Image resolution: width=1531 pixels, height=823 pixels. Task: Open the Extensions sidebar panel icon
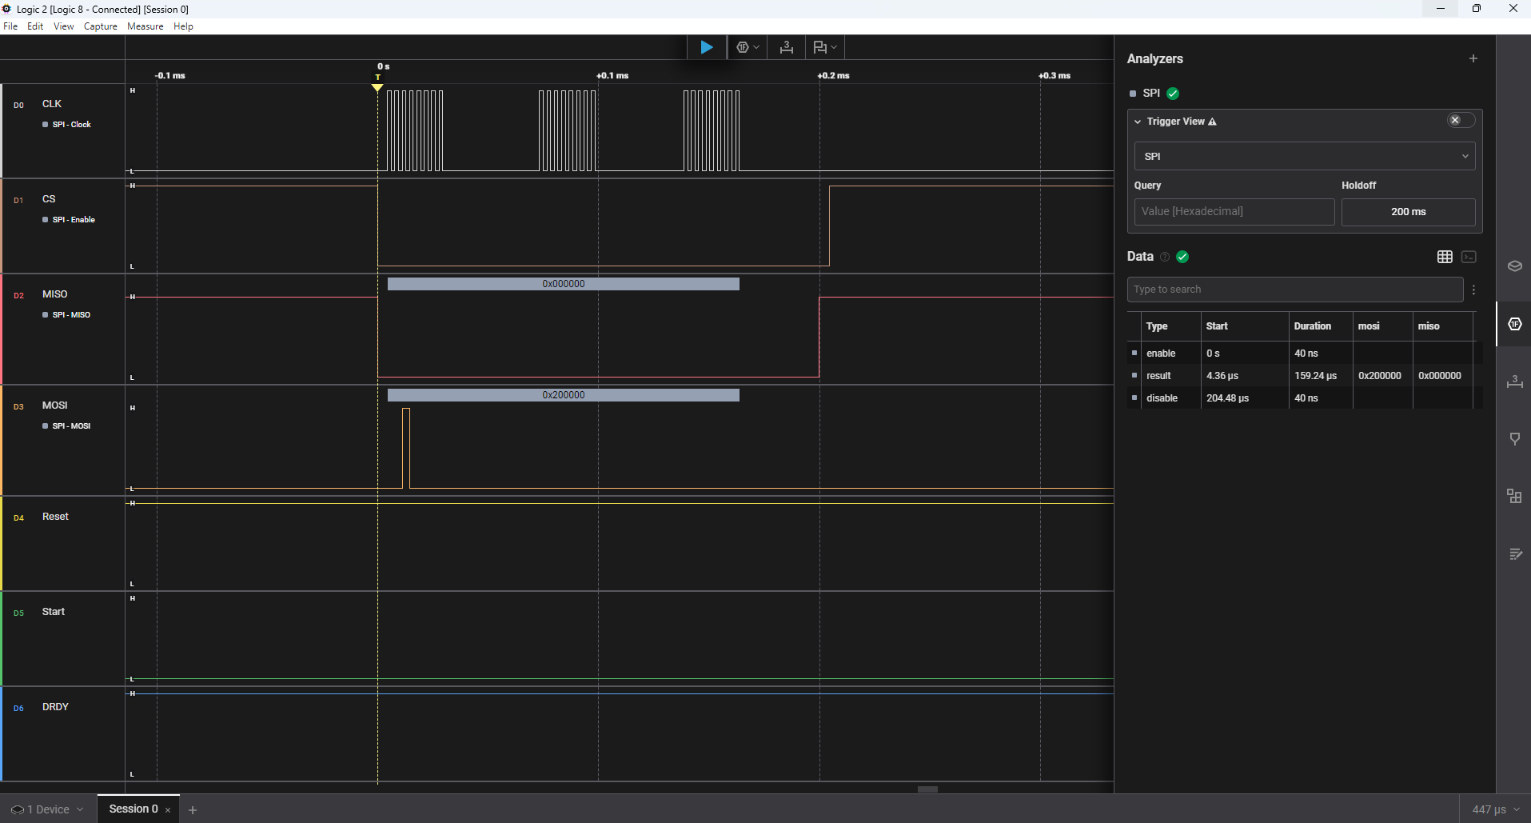[1514, 497]
